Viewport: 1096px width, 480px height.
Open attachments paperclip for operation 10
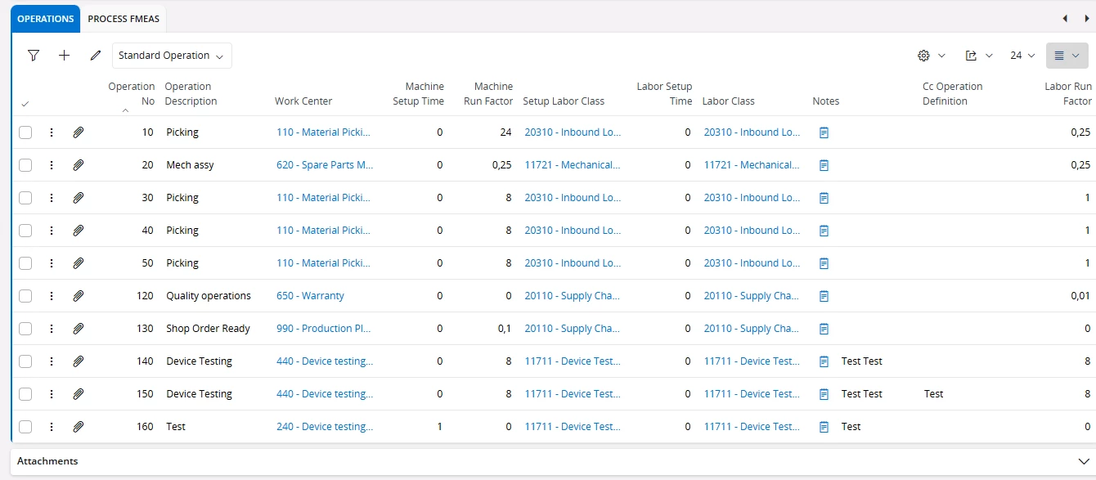[x=79, y=132]
